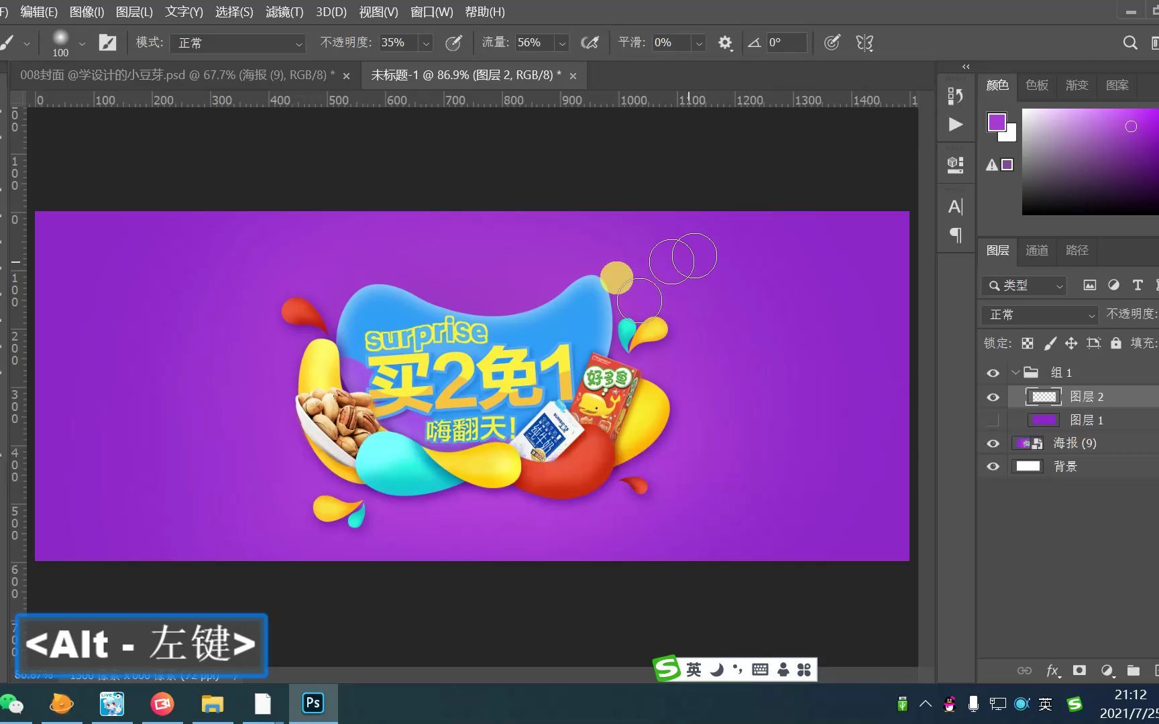Viewport: 1159px width, 724px height.
Task: Switch to the 路径 panel tab
Action: [1077, 250]
